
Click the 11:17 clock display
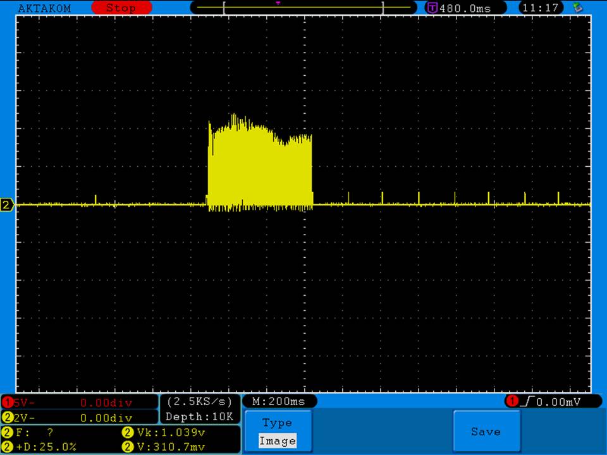(x=541, y=8)
